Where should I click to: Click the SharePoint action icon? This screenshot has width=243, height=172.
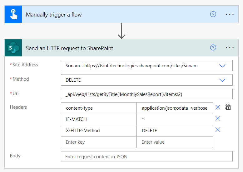click(x=13, y=48)
